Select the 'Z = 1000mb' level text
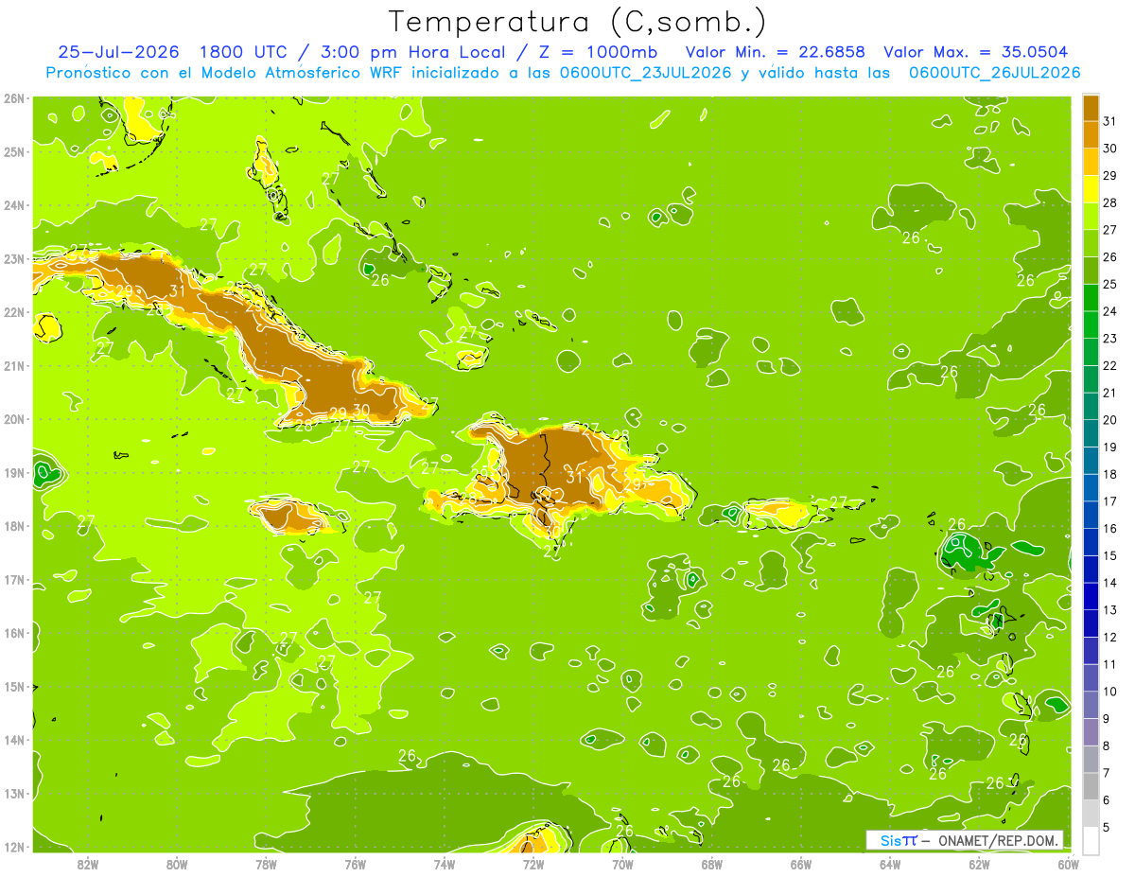 coord(597,52)
